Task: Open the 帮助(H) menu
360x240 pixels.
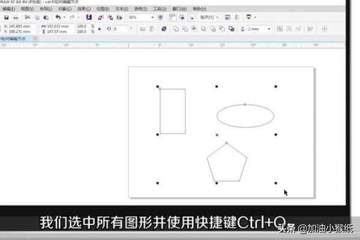Action: [x=199, y=9]
